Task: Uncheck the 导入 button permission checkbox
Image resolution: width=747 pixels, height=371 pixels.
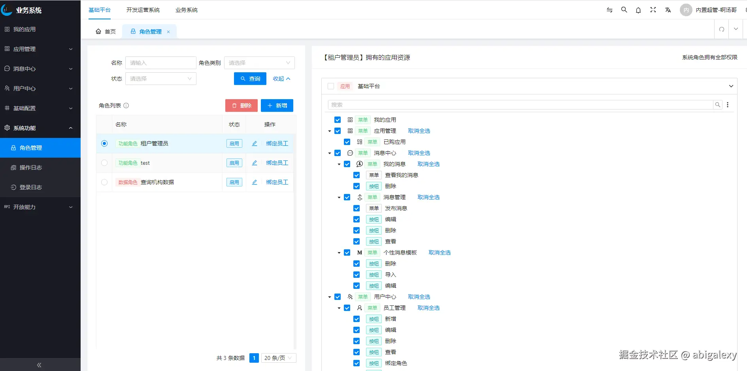Action: 357,275
